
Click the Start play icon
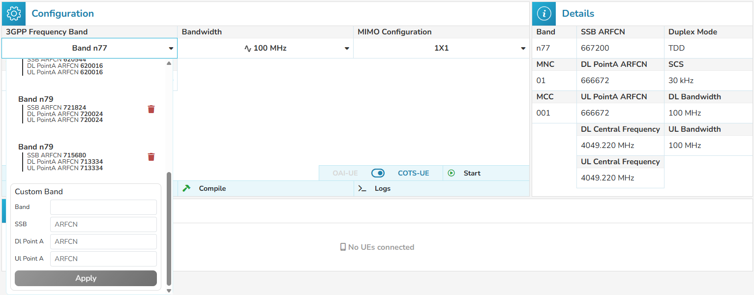(x=452, y=173)
